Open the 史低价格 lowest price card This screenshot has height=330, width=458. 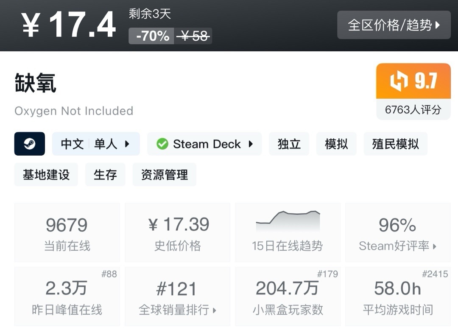[177, 232]
